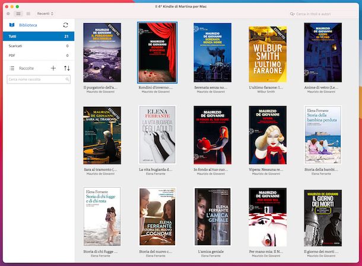Open Il purgatorio dell'angelo cover
362x266 pixels.
tap(102, 53)
